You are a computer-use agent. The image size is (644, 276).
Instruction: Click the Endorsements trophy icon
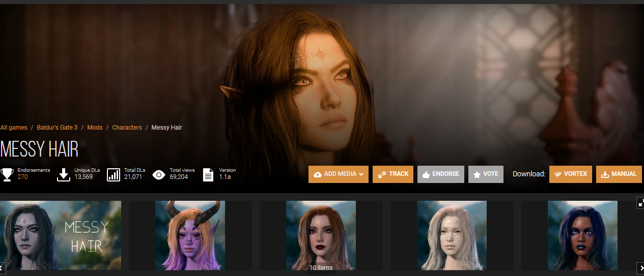click(x=7, y=175)
